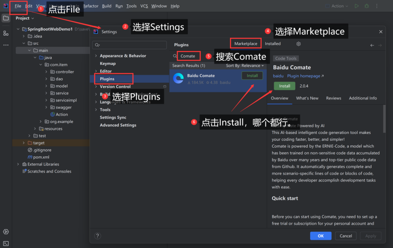Screen dimensions: 393x248
Task: Expand the target folder
Action: 24,143
